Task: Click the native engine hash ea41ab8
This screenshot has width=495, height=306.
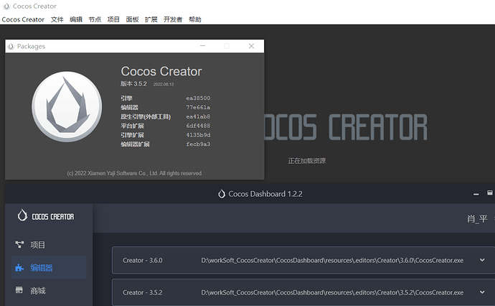Action: click(x=198, y=116)
